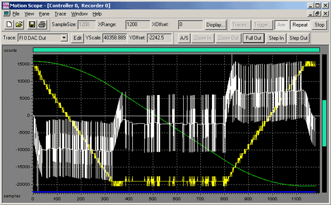Click the 15000 y-axis label
Image resolution: width=331 pixels, height=205 pixels.
point(23,64)
